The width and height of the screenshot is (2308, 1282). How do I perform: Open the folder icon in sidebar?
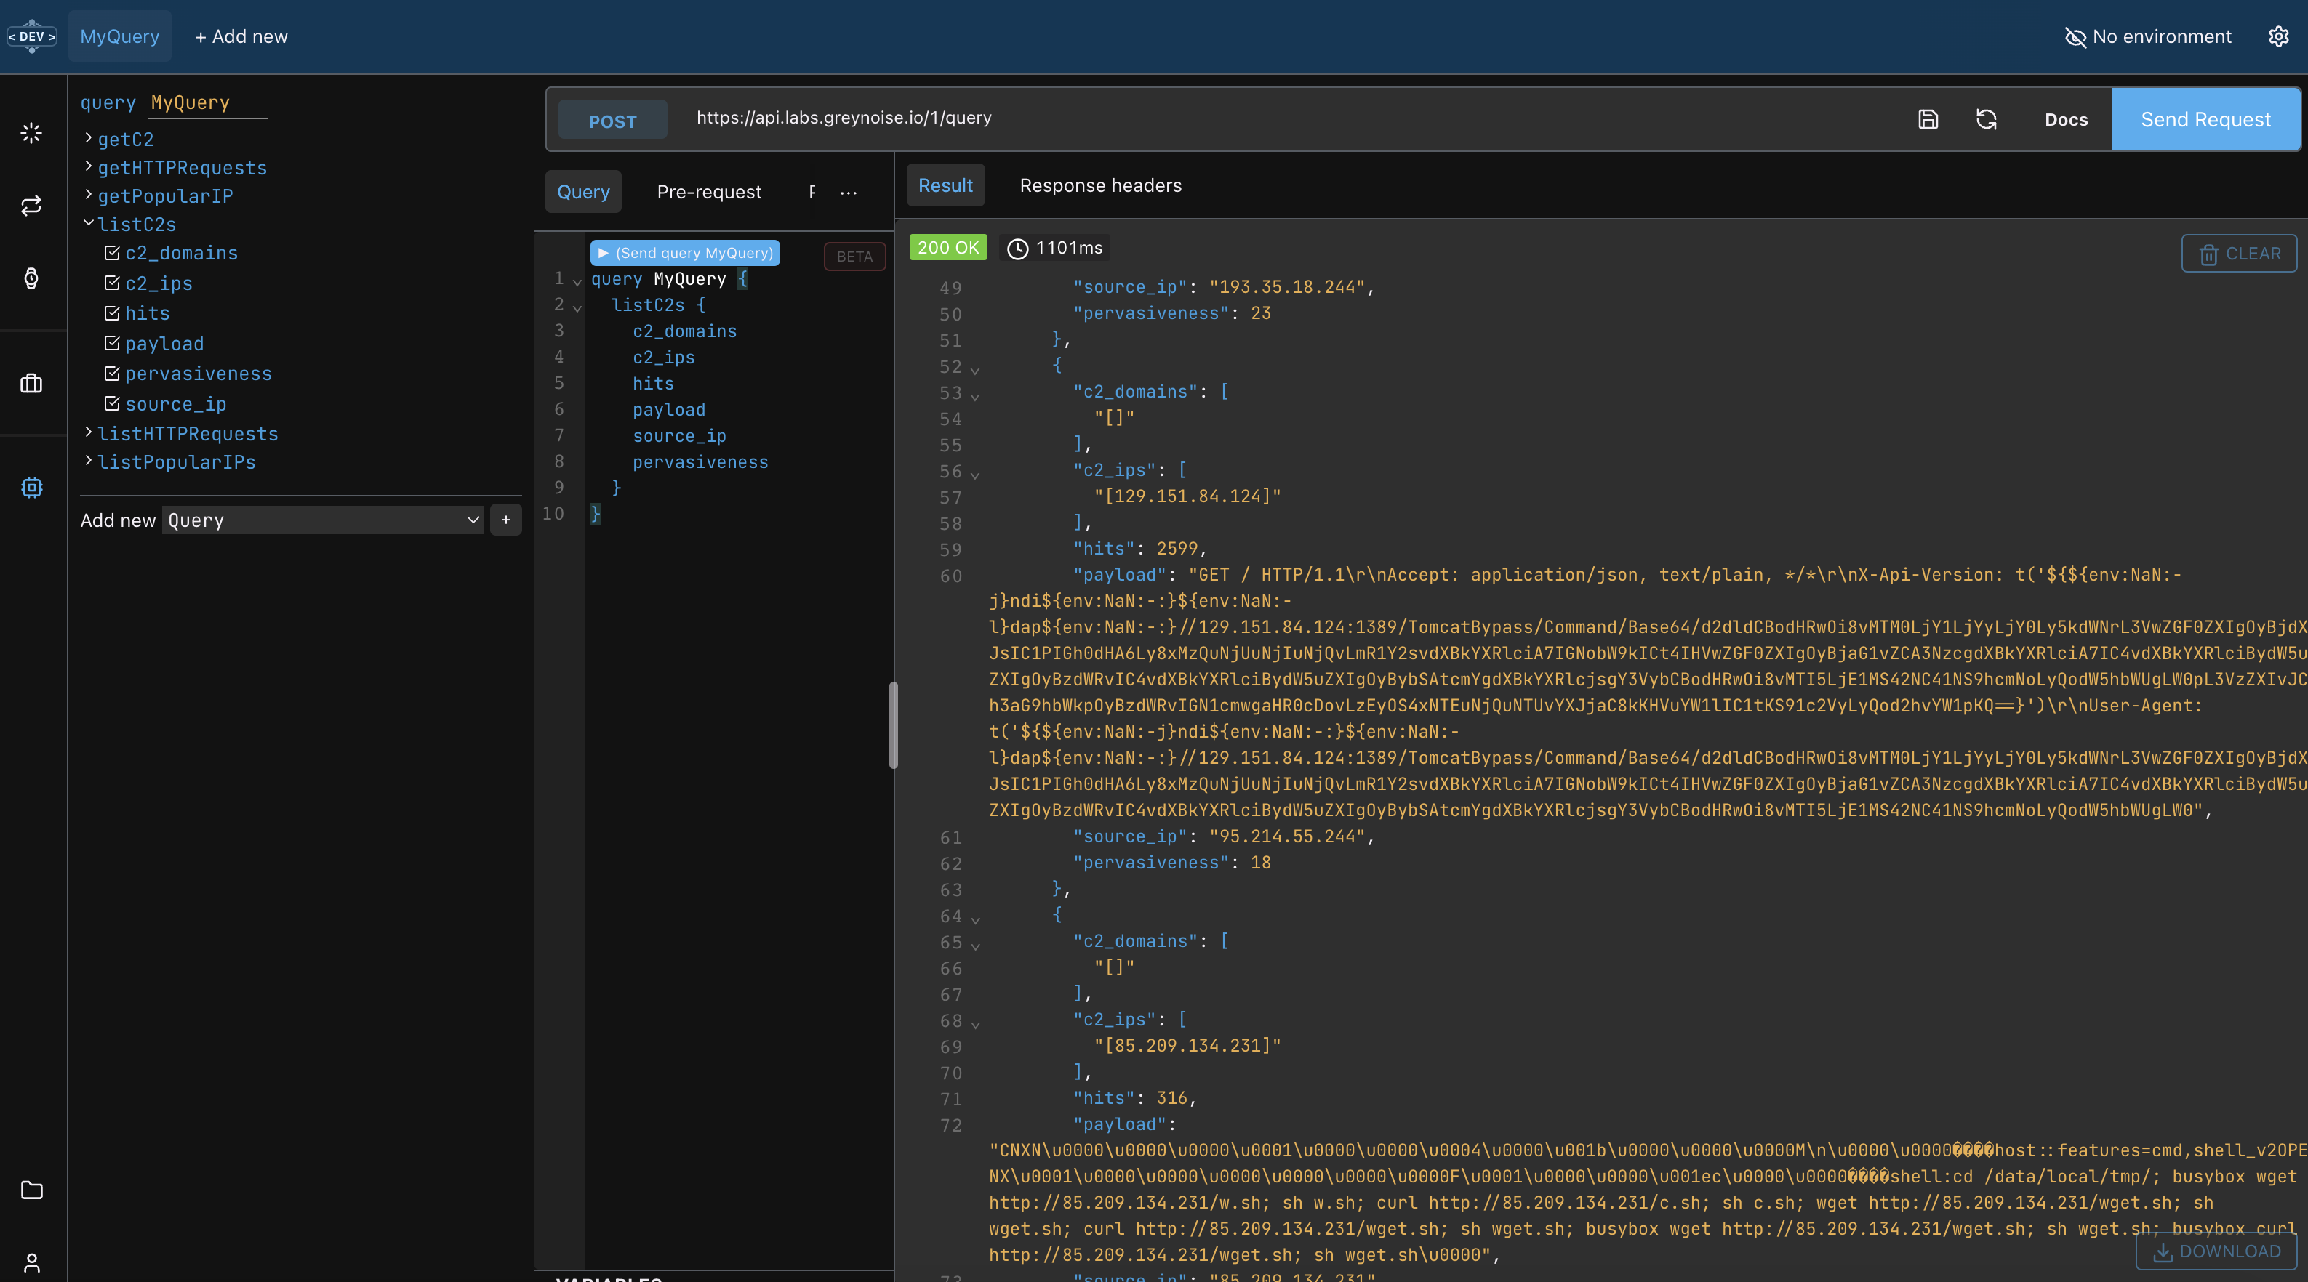point(31,1190)
